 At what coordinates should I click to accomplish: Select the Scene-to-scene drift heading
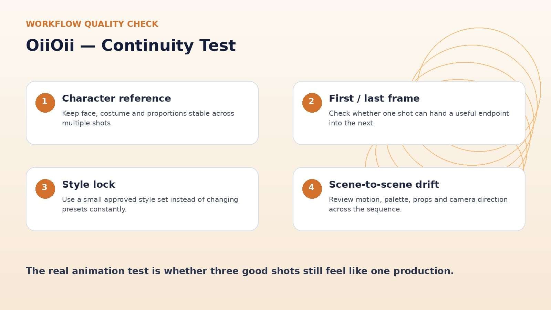[x=384, y=185]
